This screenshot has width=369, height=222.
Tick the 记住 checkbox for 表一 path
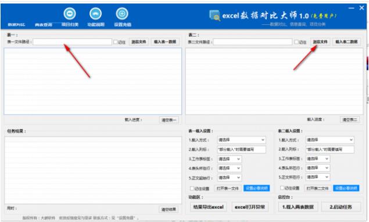tap(116, 42)
